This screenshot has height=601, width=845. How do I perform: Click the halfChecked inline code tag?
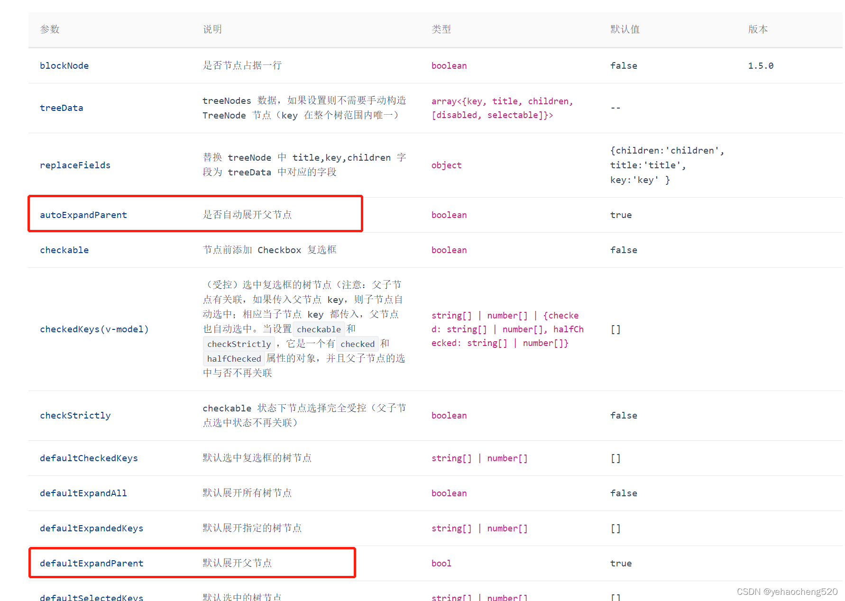(x=234, y=358)
